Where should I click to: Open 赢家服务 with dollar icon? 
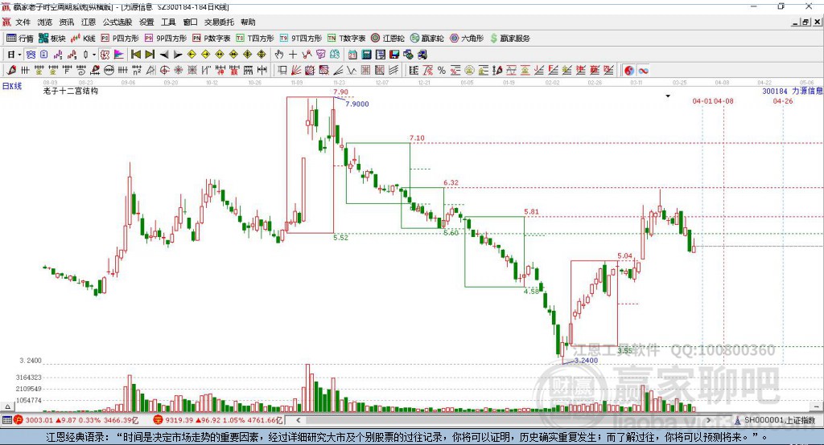pyautogui.click(x=509, y=39)
